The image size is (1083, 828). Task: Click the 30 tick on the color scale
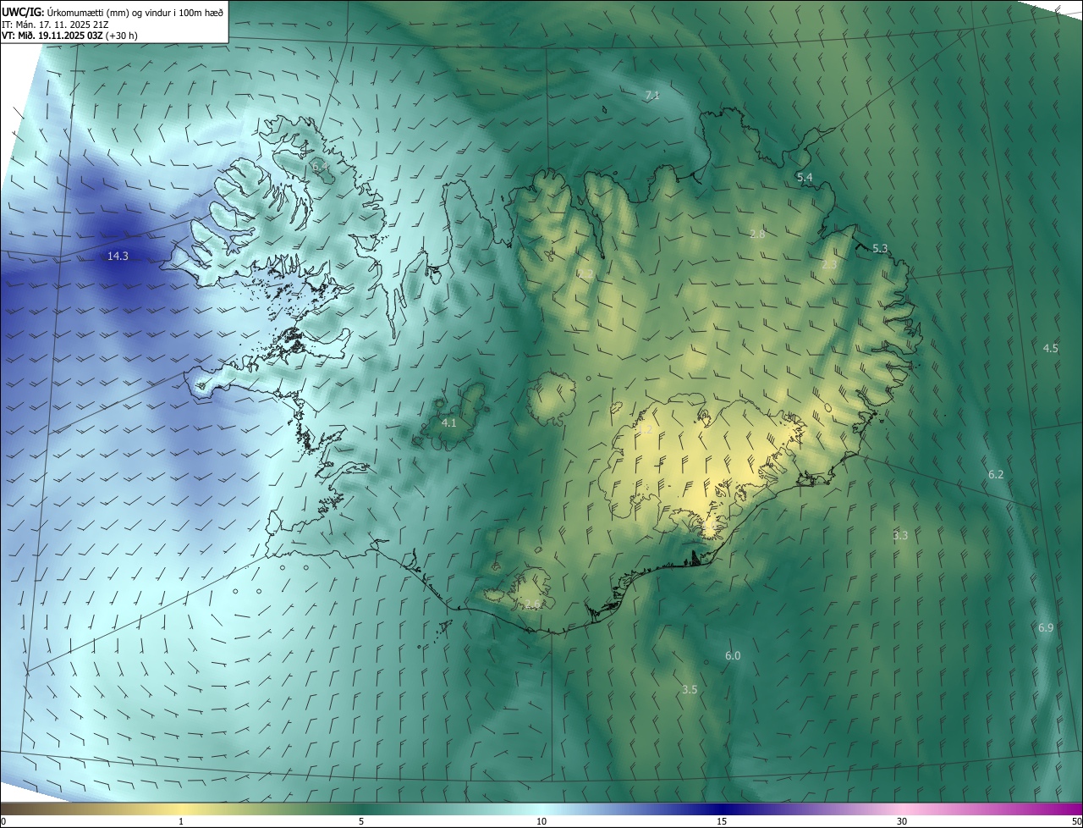(902, 821)
